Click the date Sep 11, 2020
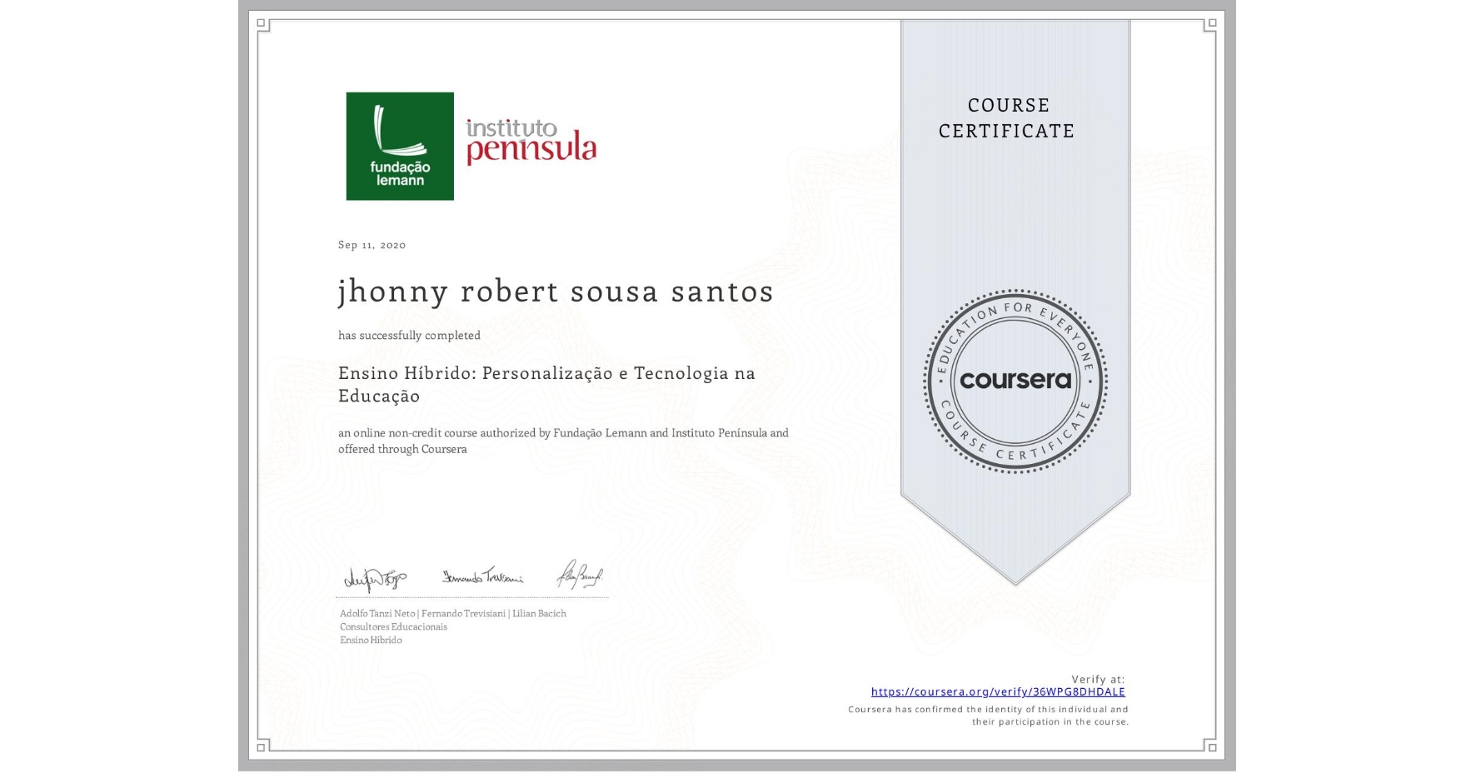Image resolution: width=1476 pixels, height=773 pixels. (x=370, y=245)
